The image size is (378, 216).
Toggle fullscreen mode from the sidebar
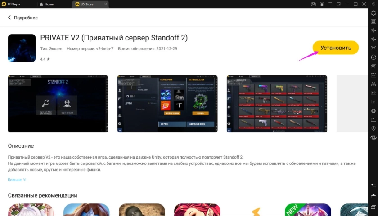click(373, 48)
